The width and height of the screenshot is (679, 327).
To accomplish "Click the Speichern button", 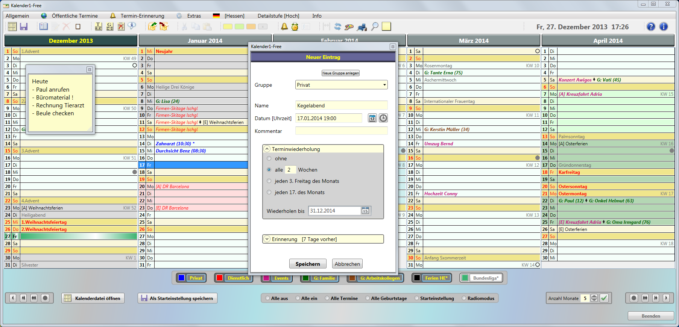I will 307,264.
